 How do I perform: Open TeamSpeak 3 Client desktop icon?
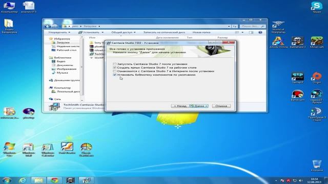coord(317,114)
